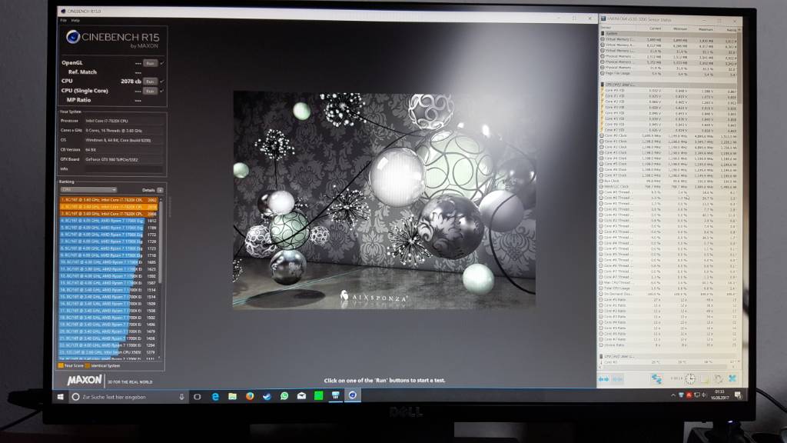
Task: Click the HWiNFO64 title bar icon
Action: tap(603, 19)
